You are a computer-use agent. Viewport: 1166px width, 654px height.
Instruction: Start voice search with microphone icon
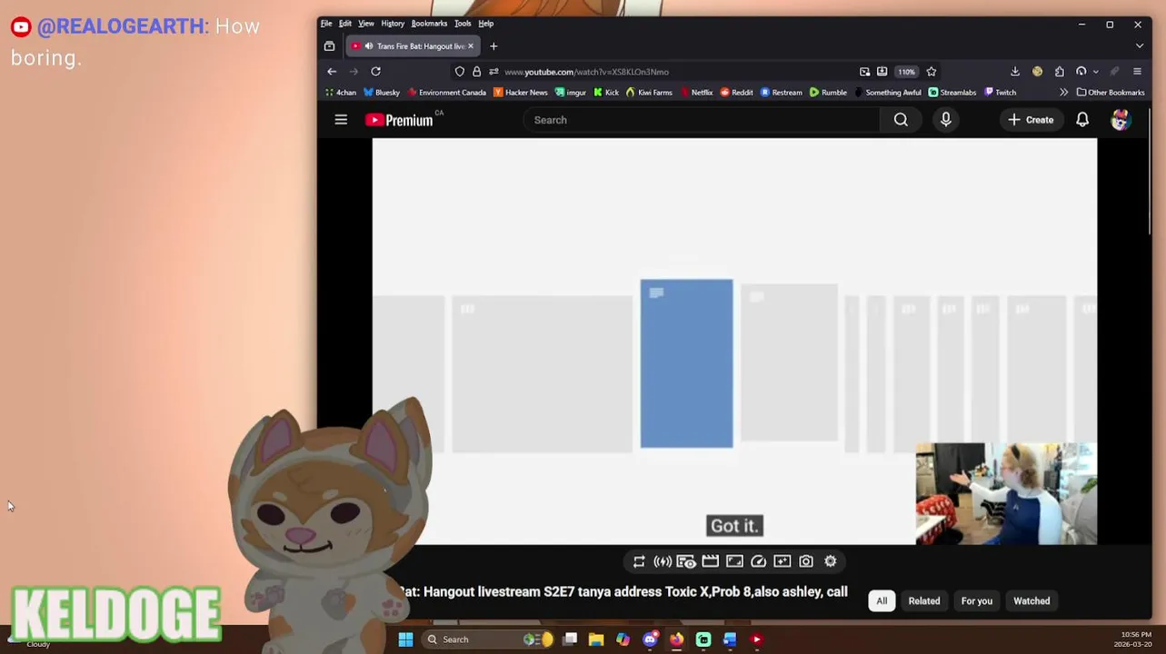pos(946,120)
